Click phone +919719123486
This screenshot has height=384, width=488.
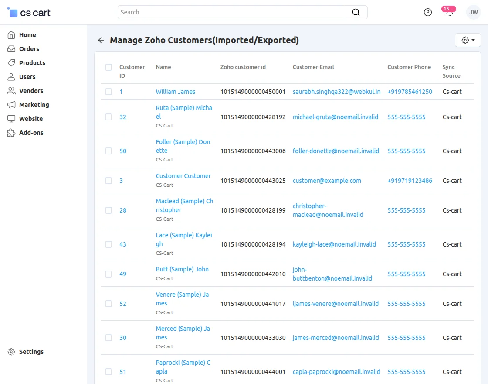click(x=410, y=181)
